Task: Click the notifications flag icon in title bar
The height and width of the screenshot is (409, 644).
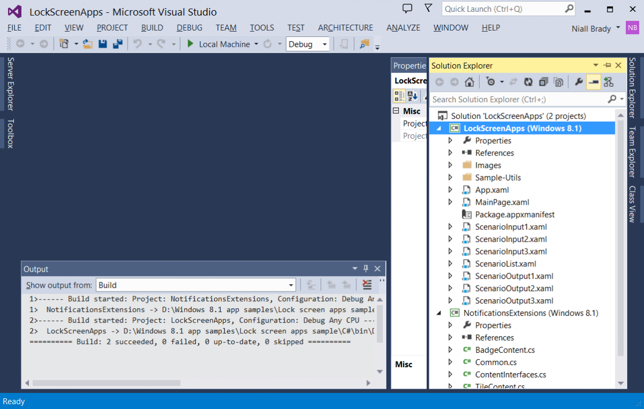Action: pyautogui.click(x=428, y=8)
